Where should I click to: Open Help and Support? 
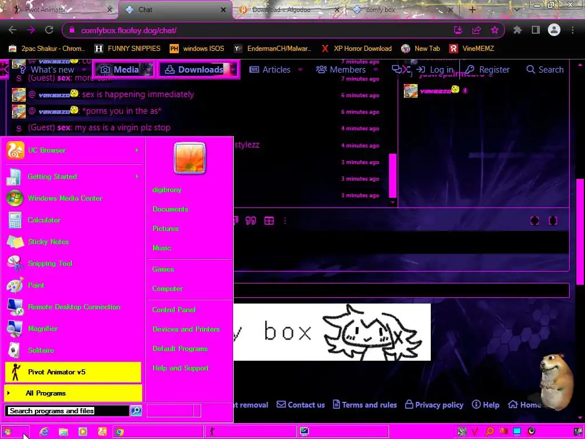[180, 368]
